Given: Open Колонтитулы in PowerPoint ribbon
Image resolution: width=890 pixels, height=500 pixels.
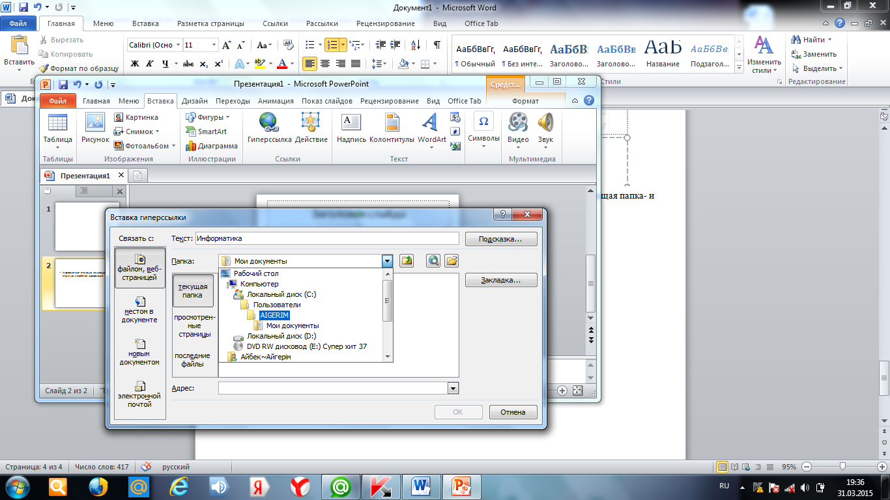Looking at the screenshot, I should 392,128.
